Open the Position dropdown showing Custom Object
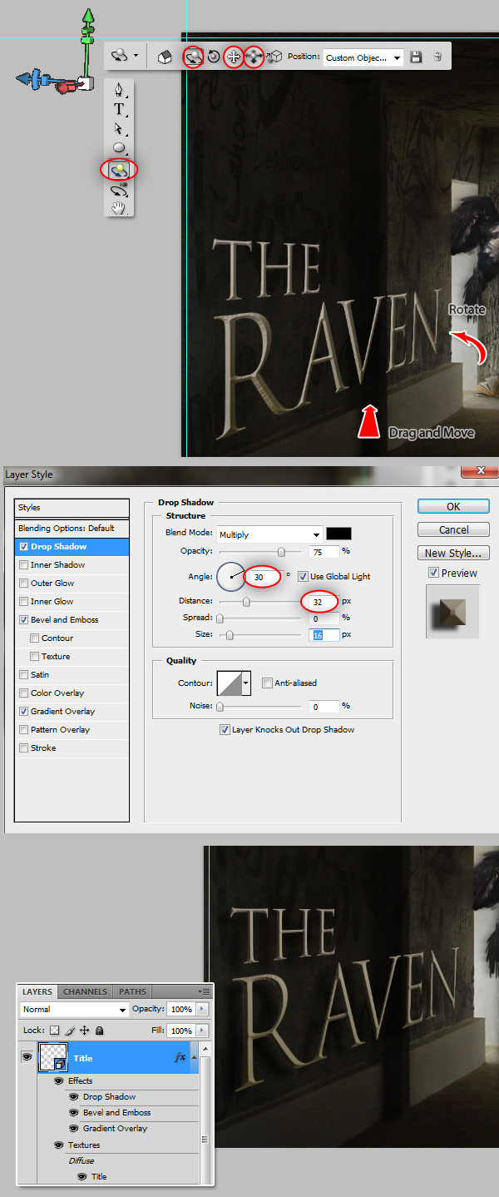Image resolution: width=499 pixels, height=1197 pixels. [x=363, y=57]
